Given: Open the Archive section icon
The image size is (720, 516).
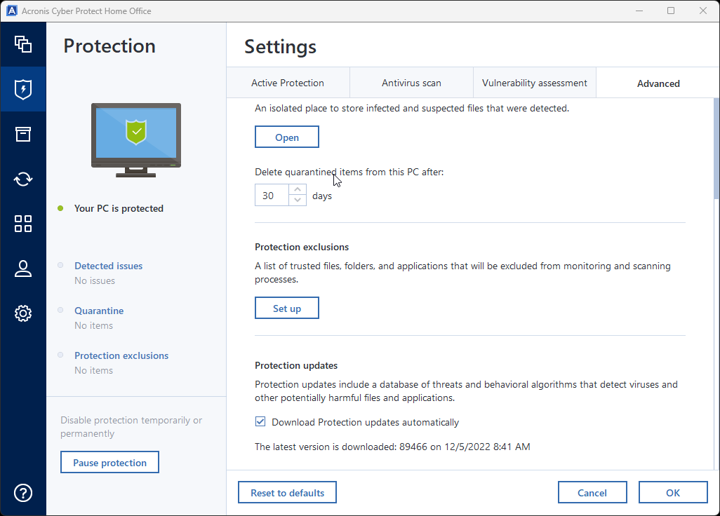Looking at the screenshot, I should click(x=23, y=134).
